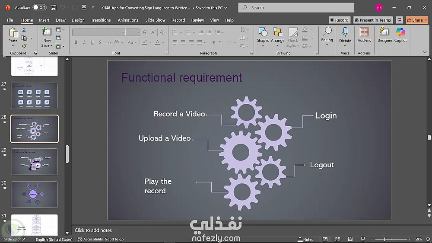Open the Paste options arrow
The height and width of the screenshot is (243, 432).
(x=13, y=46)
